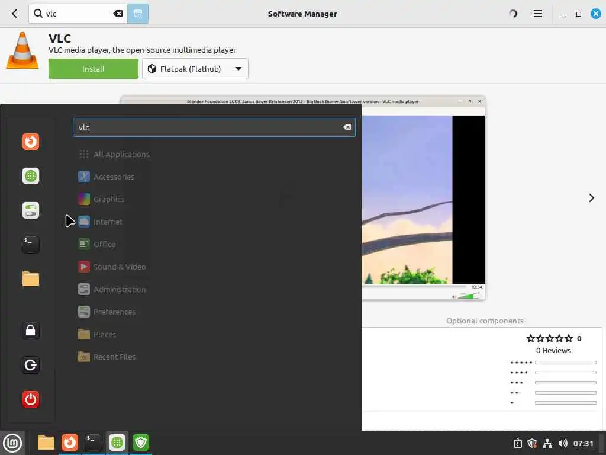Lock the screen from the menu sidebar
606x455 pixels.
(x=31, y=331)
